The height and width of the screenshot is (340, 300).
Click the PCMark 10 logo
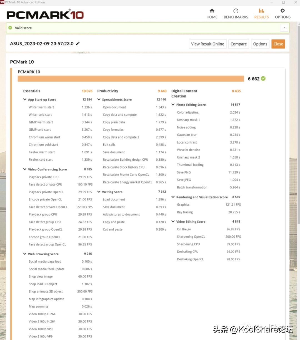click(45, 14)
